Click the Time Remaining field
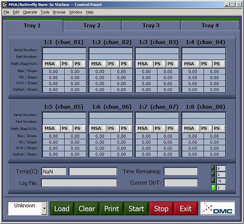The height and width of the screenshot is (224, 244). [181, 171]
